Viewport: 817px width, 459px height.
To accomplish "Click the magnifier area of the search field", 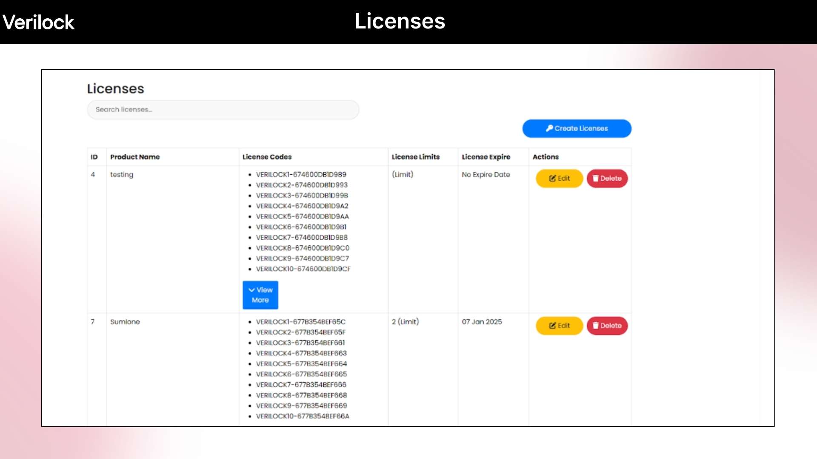I will coord(102,109).
